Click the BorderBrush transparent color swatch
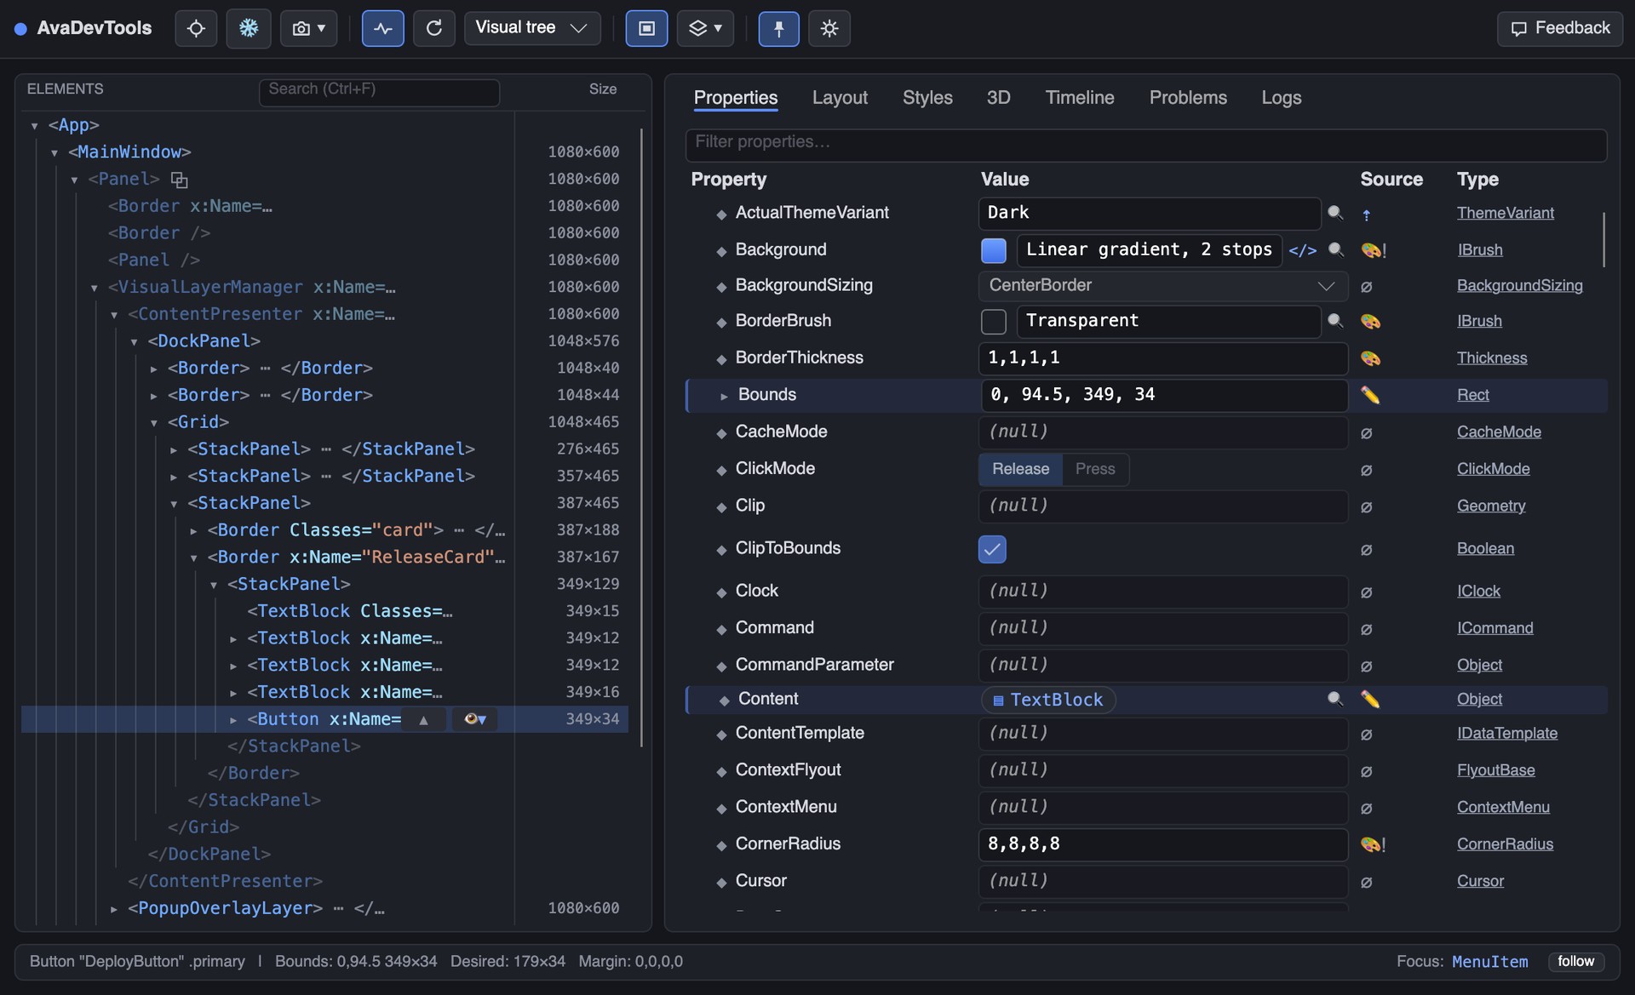Screen dimensions: 1635x995 [993, 322]
